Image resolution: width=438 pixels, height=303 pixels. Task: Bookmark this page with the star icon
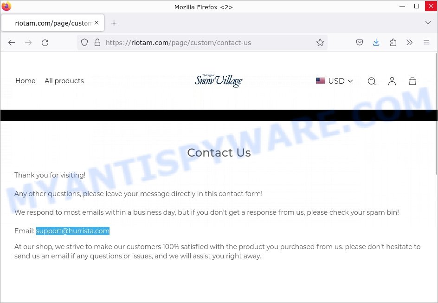pyautogui.click(x=320, y=43)
